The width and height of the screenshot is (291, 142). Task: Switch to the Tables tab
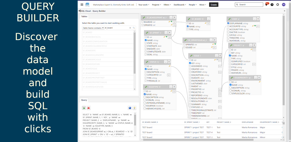[84, 16]
